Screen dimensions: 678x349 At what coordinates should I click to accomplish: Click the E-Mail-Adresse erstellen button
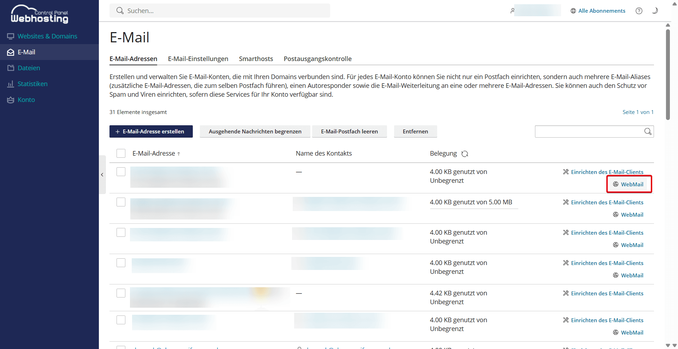pyautogui.click(x=151, y=131)
